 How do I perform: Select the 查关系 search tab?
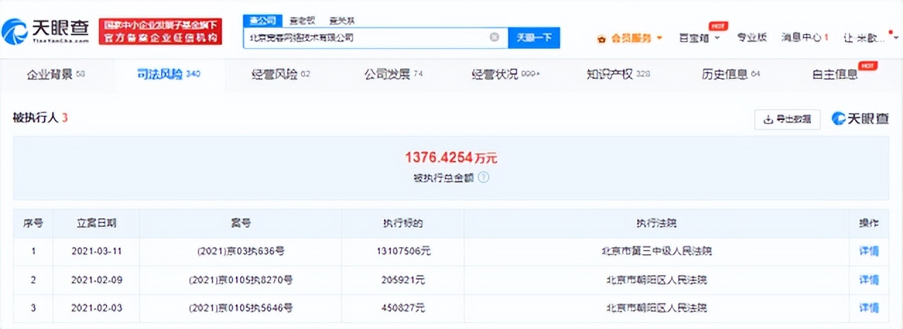coord(341,20)
